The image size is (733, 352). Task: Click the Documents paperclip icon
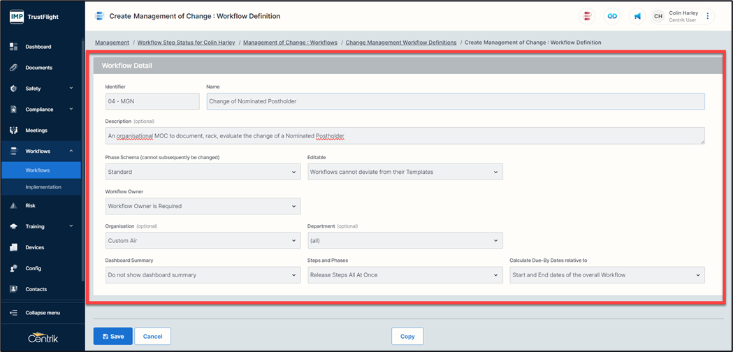point(13,67)
